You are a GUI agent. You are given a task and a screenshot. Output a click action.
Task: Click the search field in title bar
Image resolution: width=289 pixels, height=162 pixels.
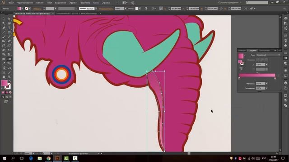[257, 3]
